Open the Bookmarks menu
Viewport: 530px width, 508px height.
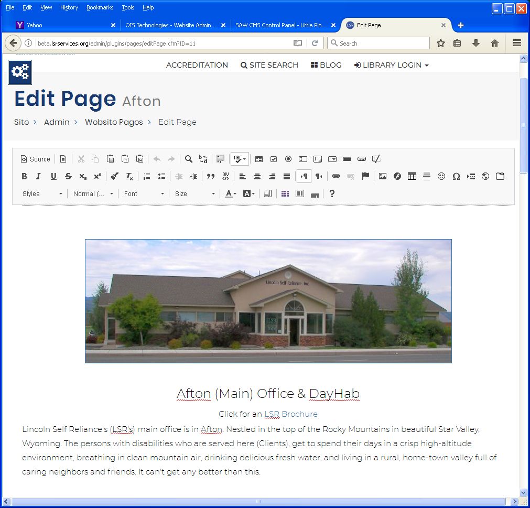point(100,7)
